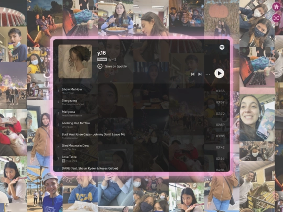The image size is (283, 212).
Task: Go to the pink home icon
Action: coord(276,7)
